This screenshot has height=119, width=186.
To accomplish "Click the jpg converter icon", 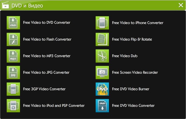I will click(x=13, y=72).
